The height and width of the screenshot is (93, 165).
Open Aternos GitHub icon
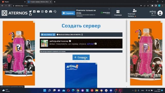click(x=30, y=14)
